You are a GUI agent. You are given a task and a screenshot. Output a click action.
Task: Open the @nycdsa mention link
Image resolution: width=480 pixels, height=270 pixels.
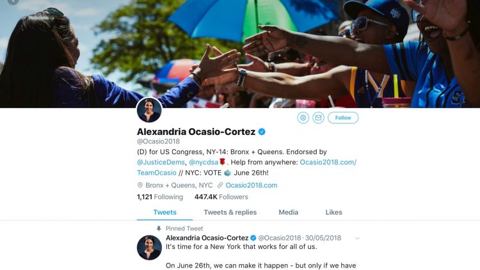click(x=204, y=163)
